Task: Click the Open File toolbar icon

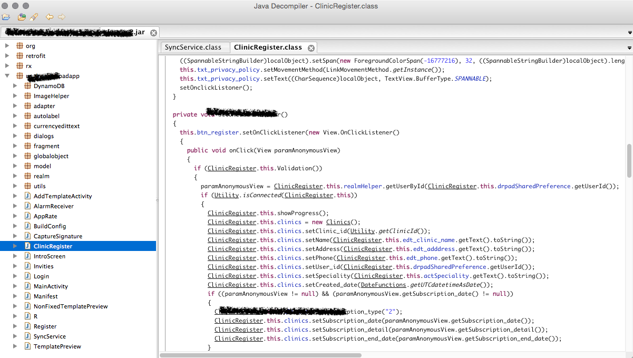Action: pyautogui.click(x=6, y=17)
